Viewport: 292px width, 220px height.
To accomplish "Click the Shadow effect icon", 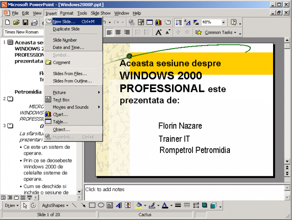I will [x=205, y=206].
